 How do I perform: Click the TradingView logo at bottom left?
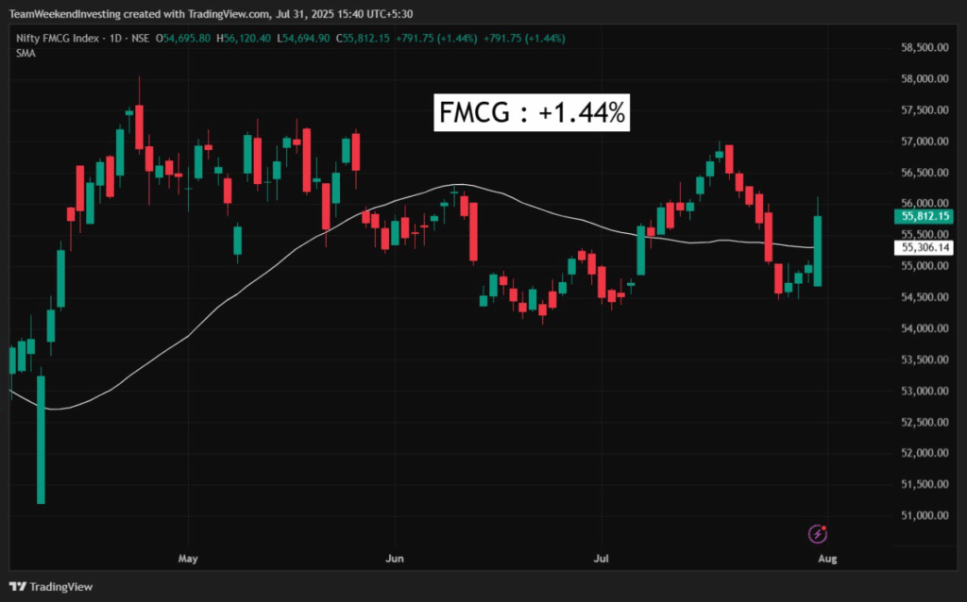click(51, 587)
